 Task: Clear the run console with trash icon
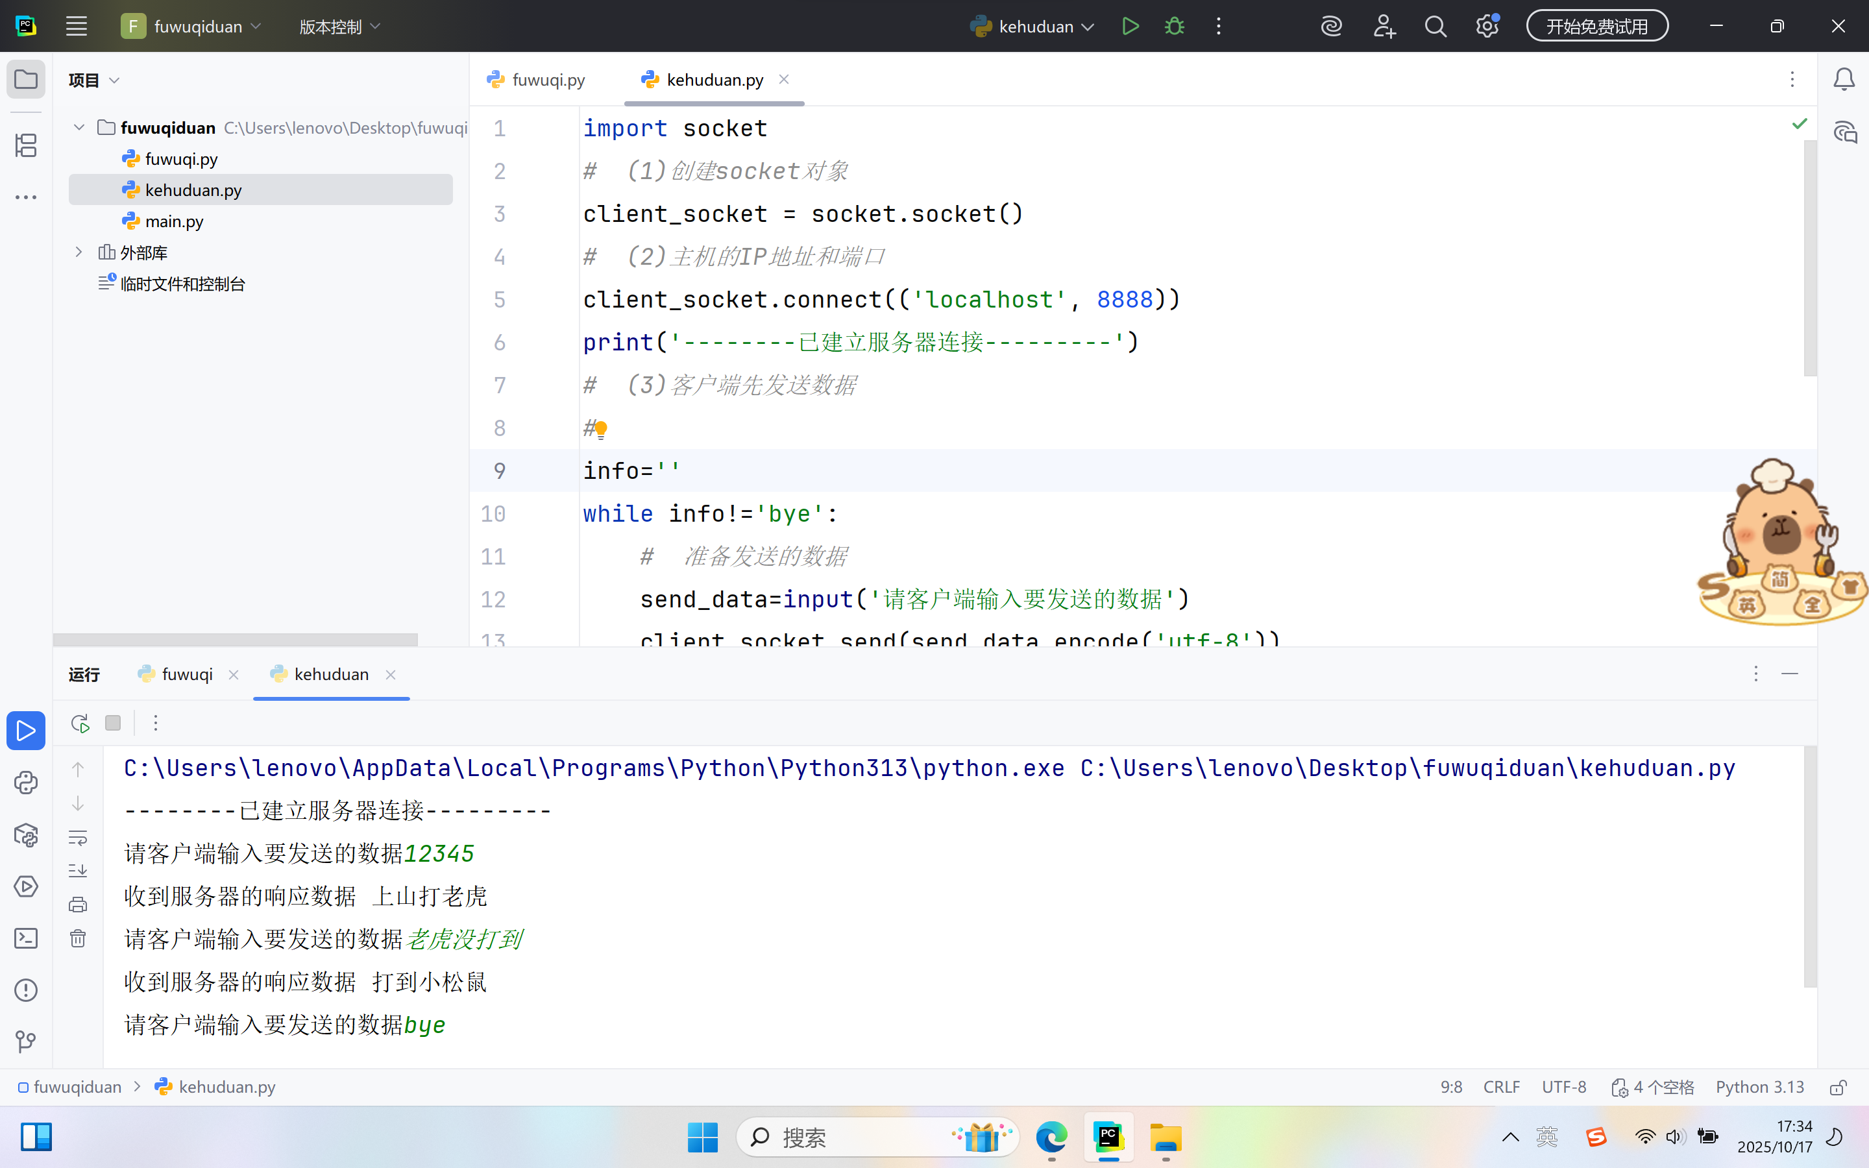78,938
